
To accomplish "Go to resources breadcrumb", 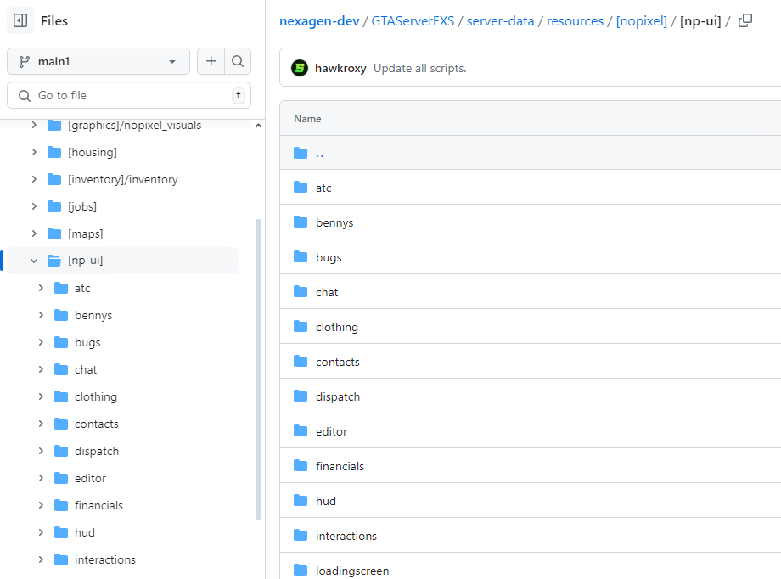I will (575, 21).
